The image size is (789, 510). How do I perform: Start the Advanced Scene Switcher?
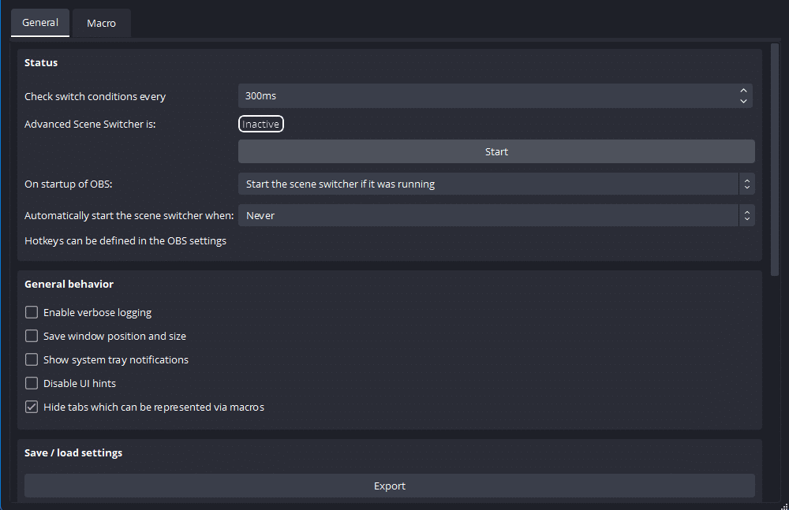[496, 151]
